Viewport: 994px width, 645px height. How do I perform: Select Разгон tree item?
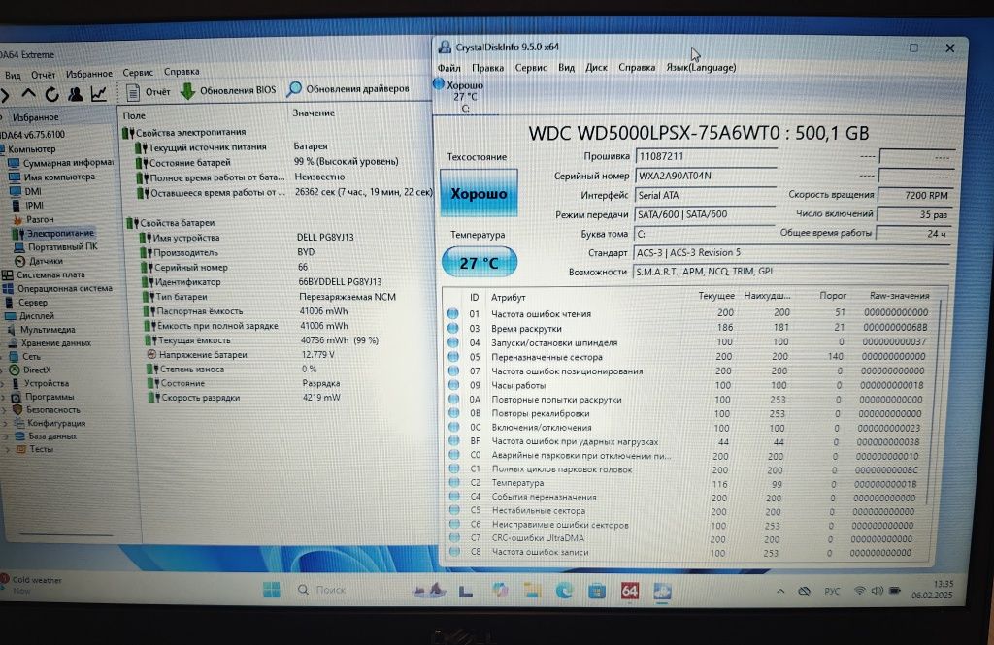click(x=32, y=219)
